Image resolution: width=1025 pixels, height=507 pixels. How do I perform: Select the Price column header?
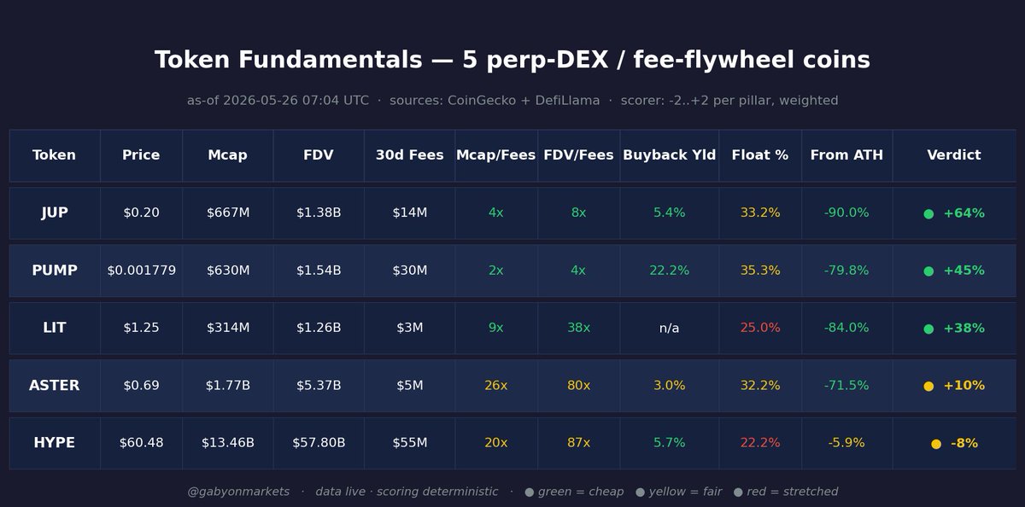tap(141, 155)
